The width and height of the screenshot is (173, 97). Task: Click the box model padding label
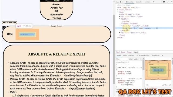[154, 67]
